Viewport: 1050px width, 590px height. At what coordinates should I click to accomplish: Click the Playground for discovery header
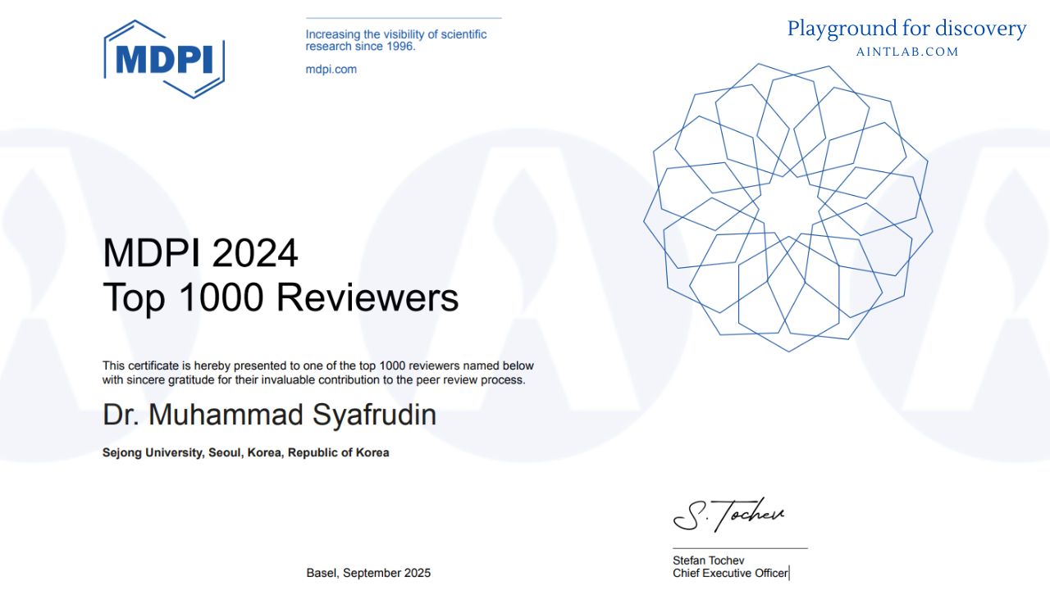click(x=906, y=27)
